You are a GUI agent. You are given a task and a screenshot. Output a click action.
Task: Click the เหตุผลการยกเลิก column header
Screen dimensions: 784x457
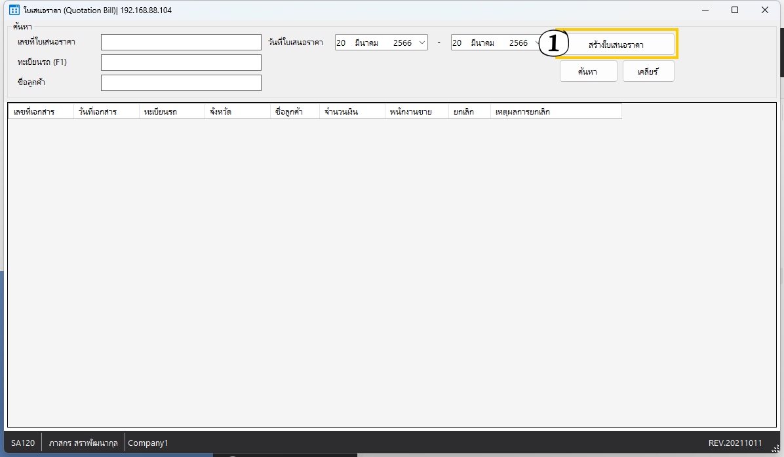(555, 112)
